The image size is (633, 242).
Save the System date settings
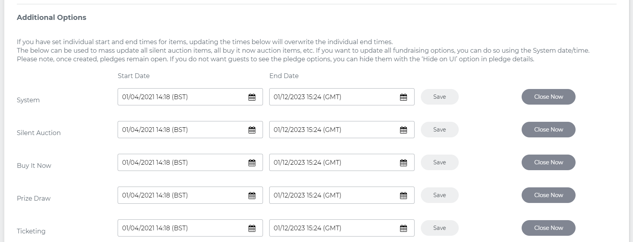click(x=439, y=97)
